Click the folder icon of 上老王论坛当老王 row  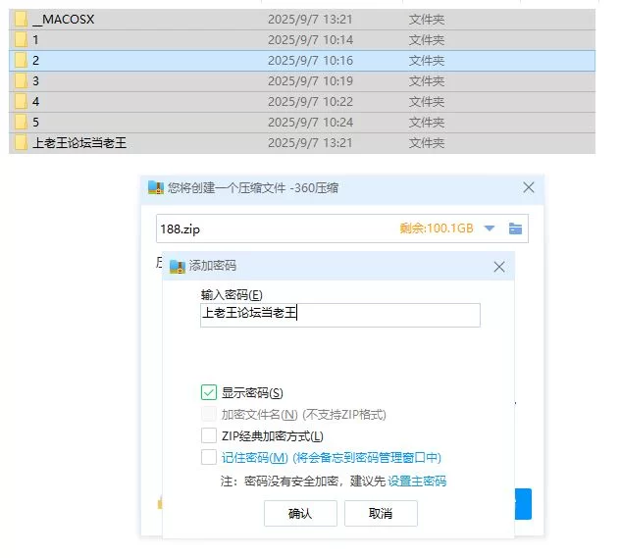click(x=21, y=142)
